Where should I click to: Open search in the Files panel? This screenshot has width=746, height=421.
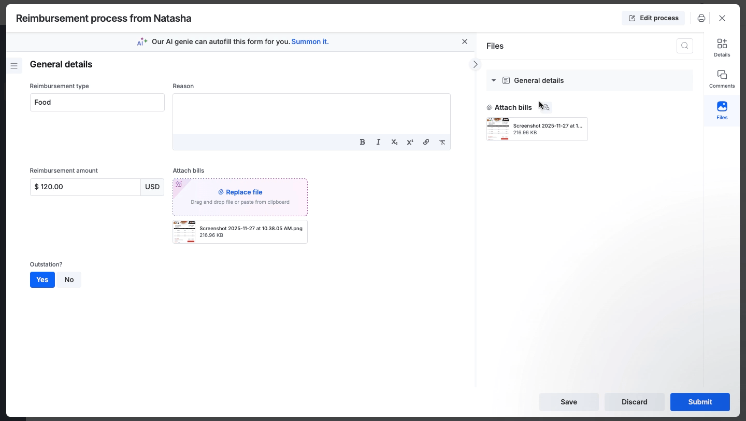coord(684,46)
